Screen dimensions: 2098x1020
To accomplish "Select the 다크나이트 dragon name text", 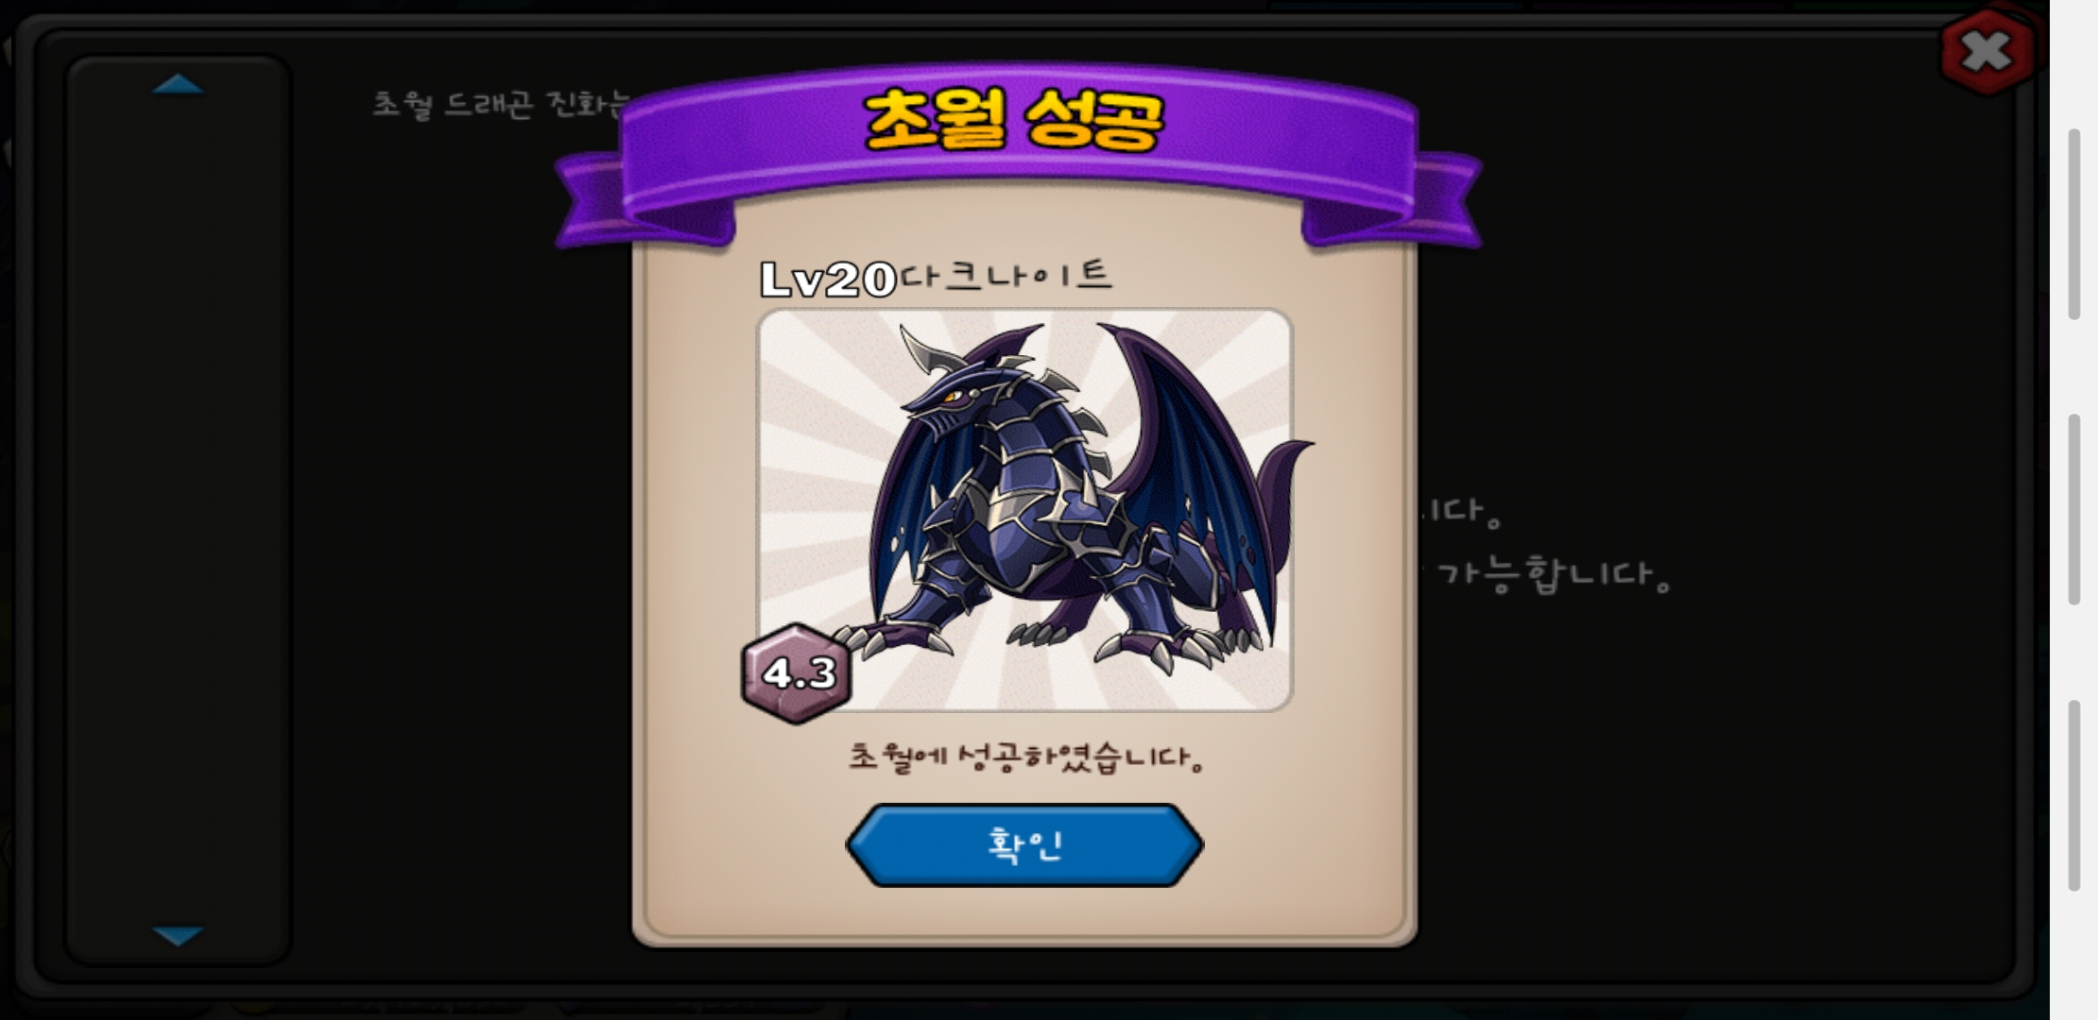I will tap(1006, 275).
